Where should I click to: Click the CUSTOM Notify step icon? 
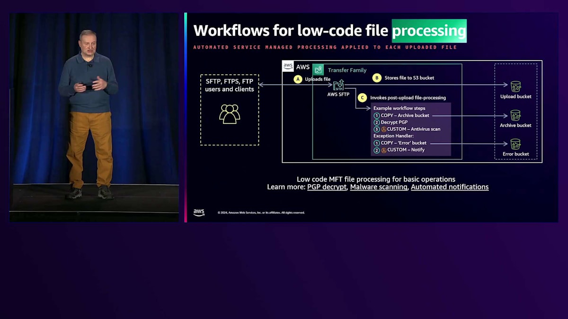click(383, 150)
